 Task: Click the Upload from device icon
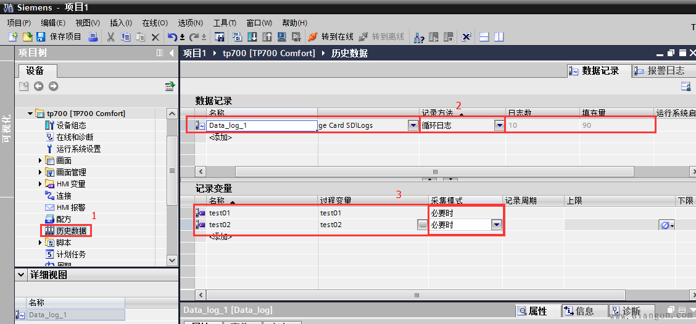pos(267,37)
